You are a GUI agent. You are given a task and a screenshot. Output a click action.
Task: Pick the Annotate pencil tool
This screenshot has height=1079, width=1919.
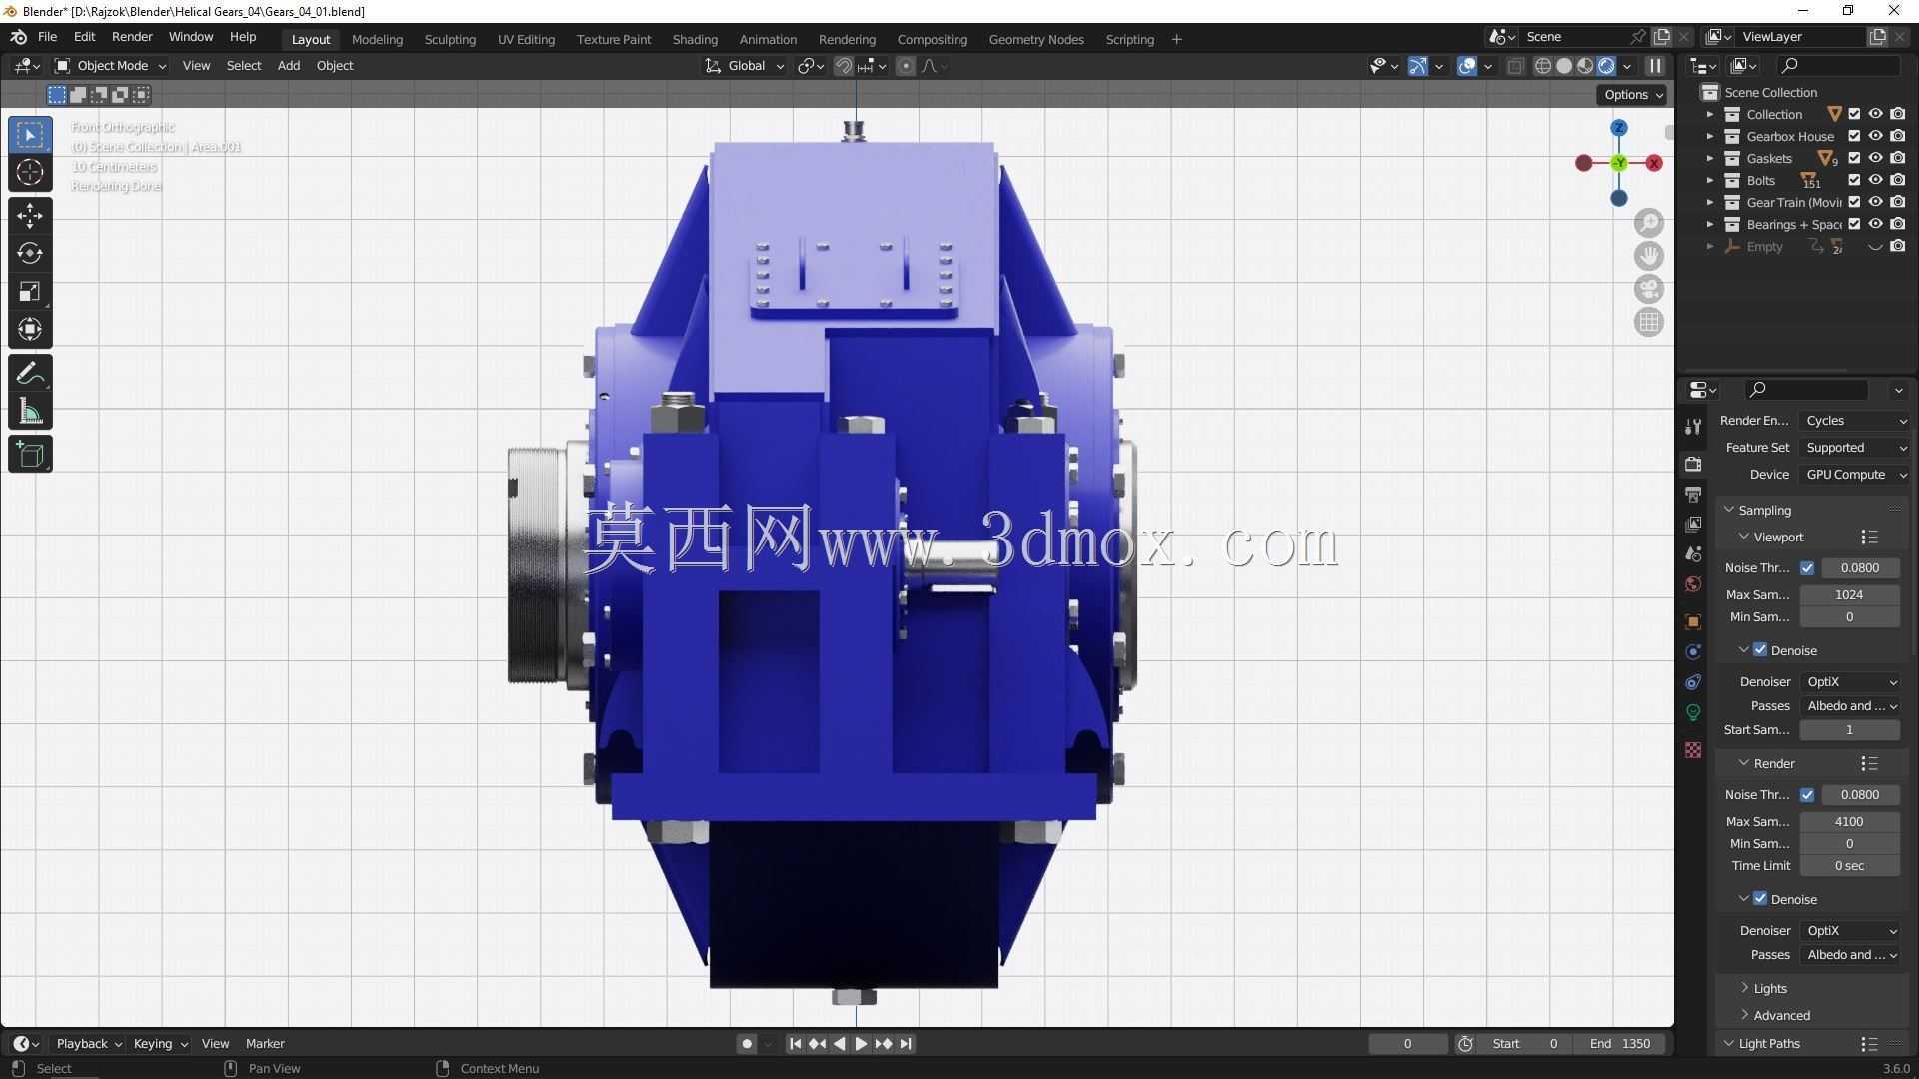point(30,374)
